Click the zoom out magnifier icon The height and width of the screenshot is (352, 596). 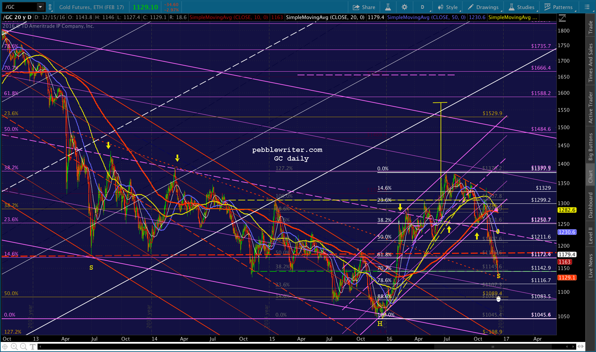(x=23, y=347)
